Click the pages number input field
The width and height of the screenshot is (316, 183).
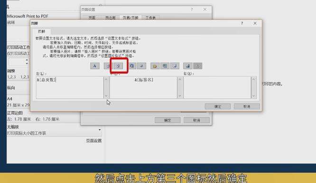coord(17,62)
